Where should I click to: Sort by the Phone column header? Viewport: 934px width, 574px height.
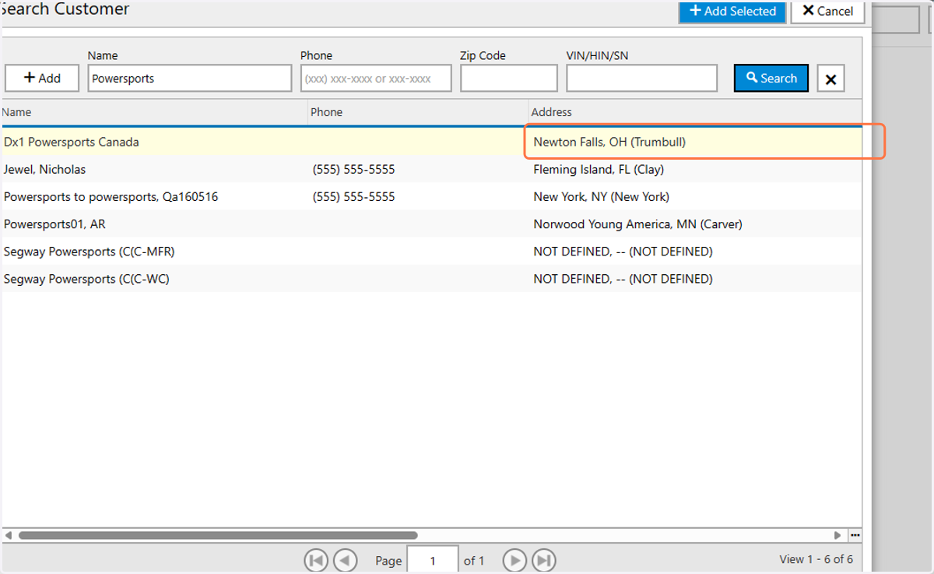tap(419, 112)
